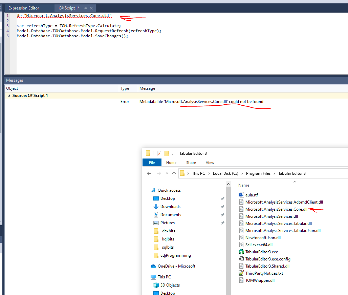Click the Tabular Editor 3 breadcrumb
The height and width of the screenshot is (295, 348).
pos(292,173)
